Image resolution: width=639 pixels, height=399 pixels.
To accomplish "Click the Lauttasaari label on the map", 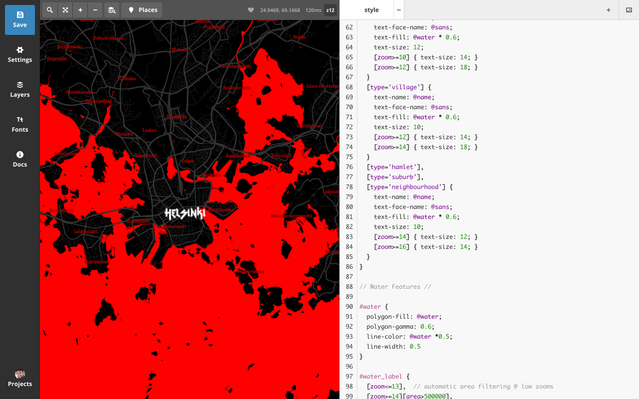I will pos(85,232).
